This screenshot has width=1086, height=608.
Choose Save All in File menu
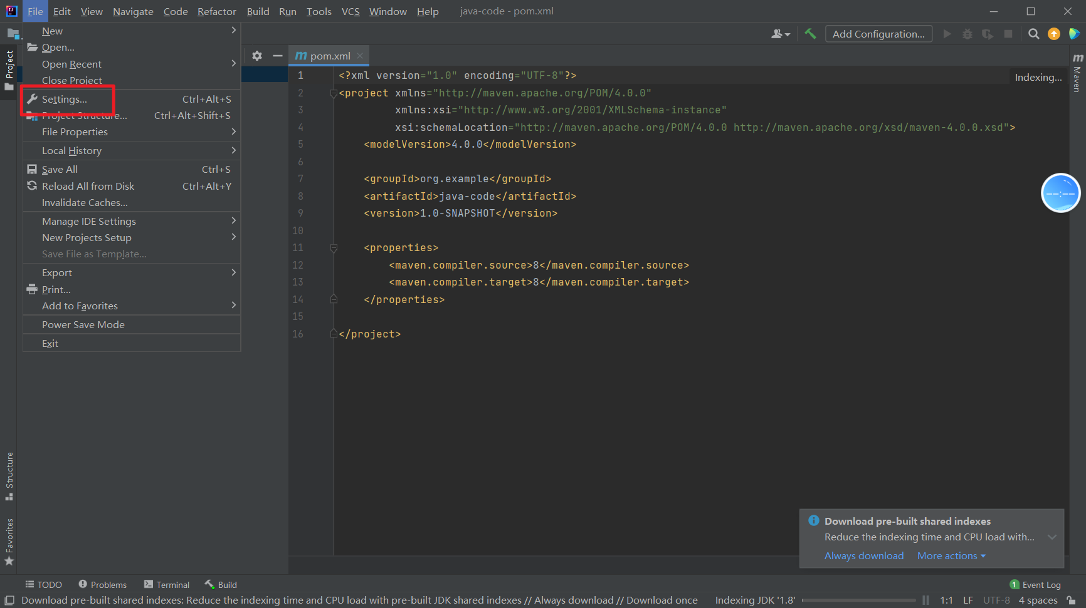(132, 169)
